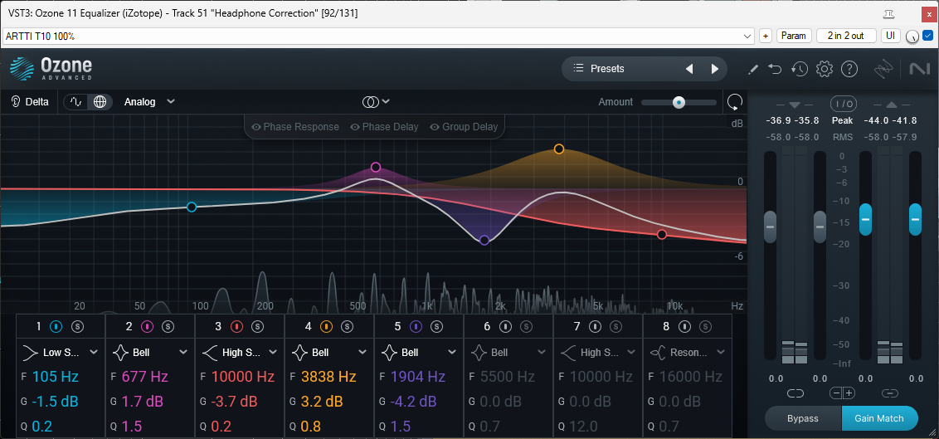Click the I/O meter toggle
939x439 pixels.
(x=843, y=104)
